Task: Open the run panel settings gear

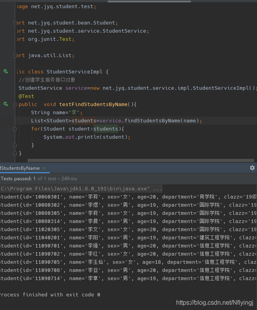Action: tap(252, 168)
